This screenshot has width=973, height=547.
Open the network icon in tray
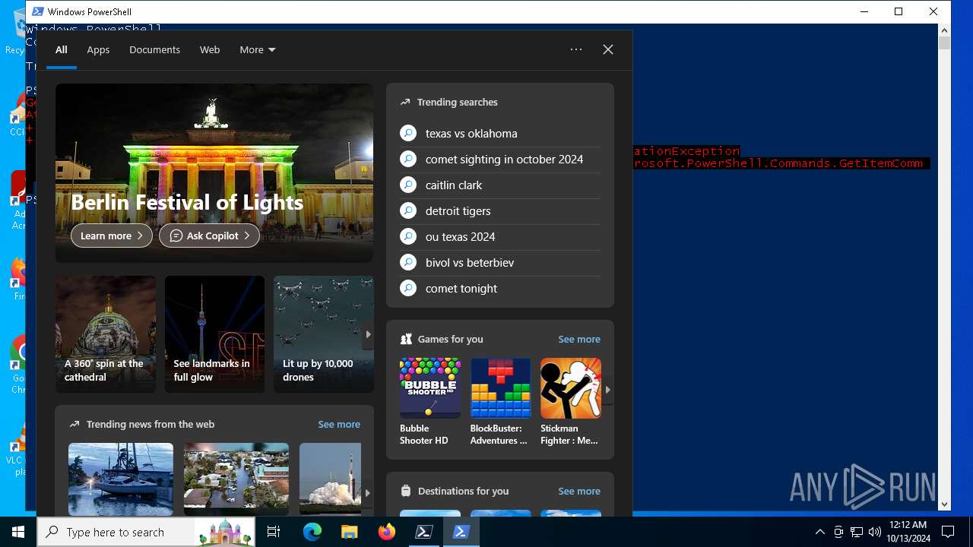(856, 532)
